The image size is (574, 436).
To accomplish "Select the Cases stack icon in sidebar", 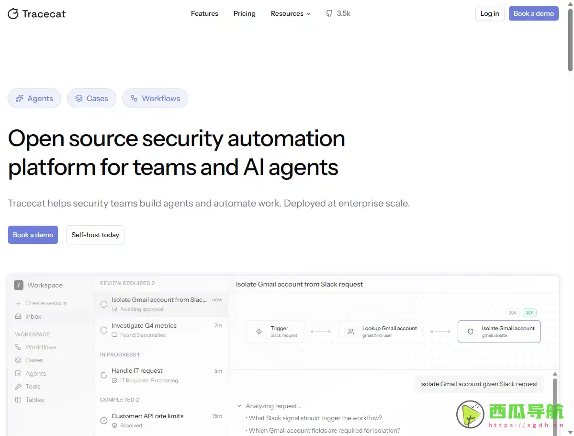I will pyautogui.click(x=18, y=360).
